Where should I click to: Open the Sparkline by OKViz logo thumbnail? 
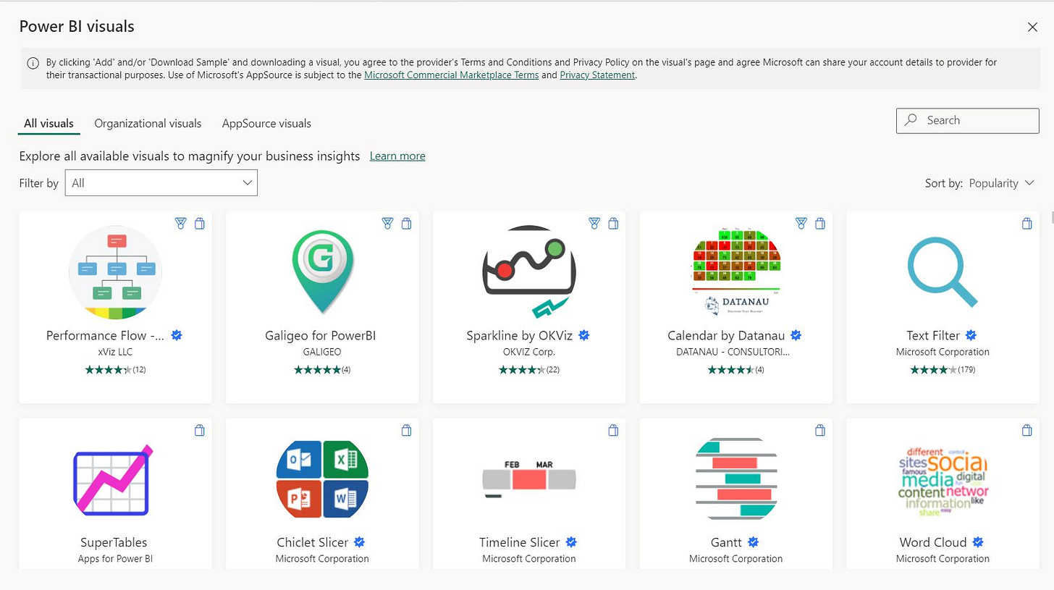(529, 271)
